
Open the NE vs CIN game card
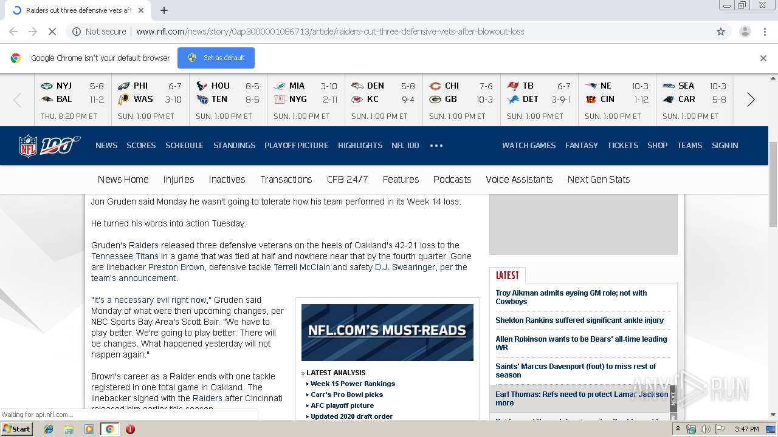pos(617,100)
